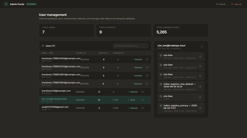Click the trash icon in the e2e_test@tradeops.local row

point(142,100)
